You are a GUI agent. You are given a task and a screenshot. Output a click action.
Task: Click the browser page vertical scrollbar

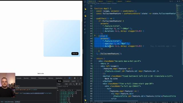(x=82, y=31)
